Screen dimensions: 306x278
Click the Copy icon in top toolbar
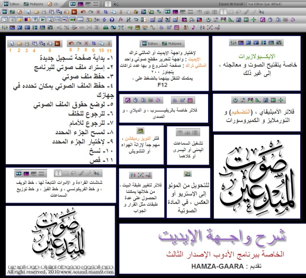pyautogui.click(x=113, y=12)
